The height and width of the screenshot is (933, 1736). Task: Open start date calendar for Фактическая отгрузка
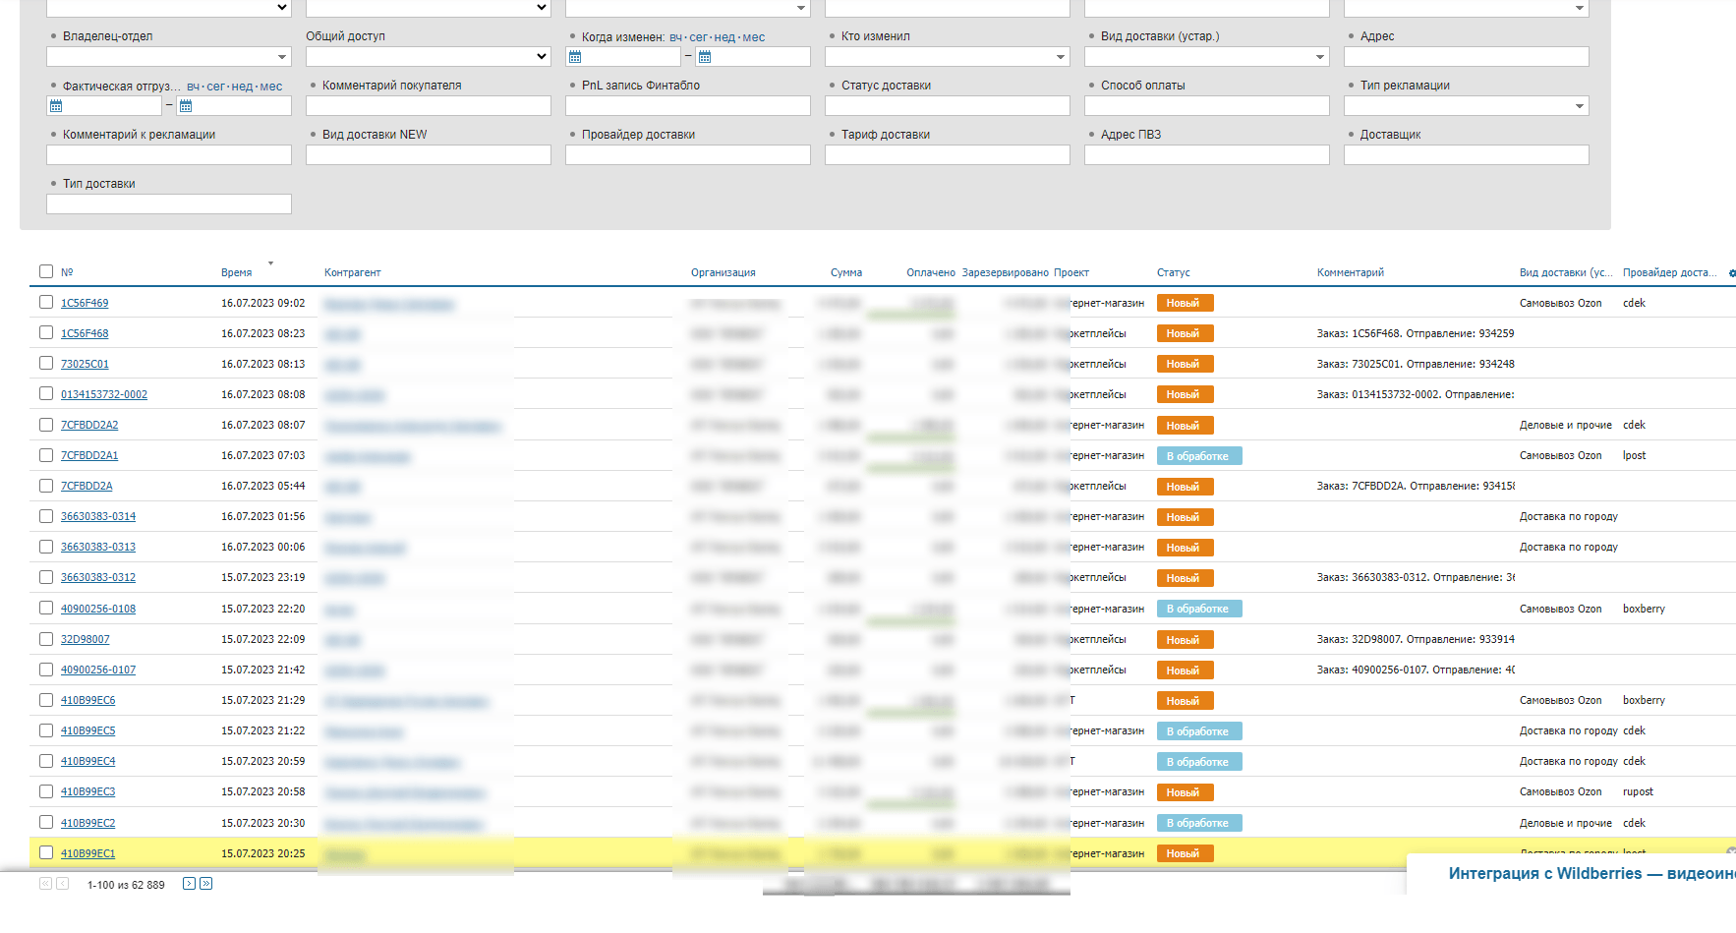[56, 106]
